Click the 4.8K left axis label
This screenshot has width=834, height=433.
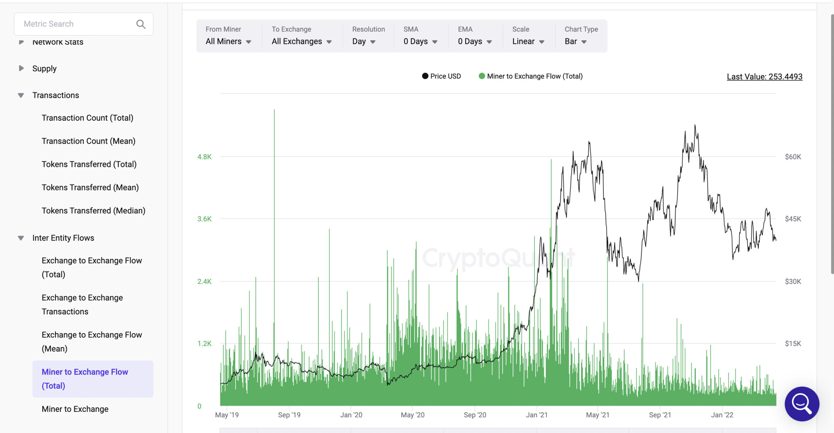pos(204,157)
